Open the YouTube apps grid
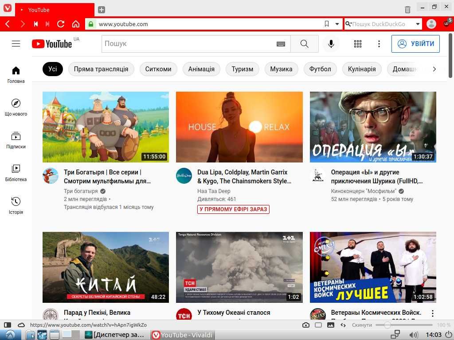The height and width of the screenshot is (340, 454). [x=358, y=44]
